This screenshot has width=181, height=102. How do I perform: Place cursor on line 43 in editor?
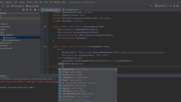114,67
